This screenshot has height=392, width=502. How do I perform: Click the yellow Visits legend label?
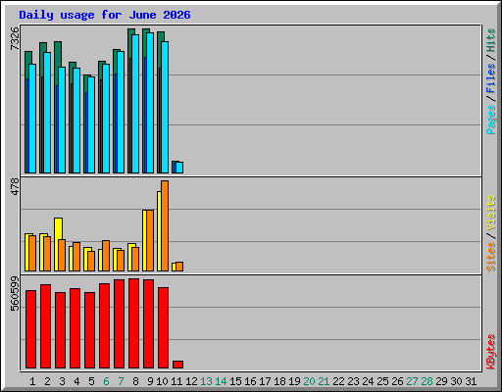490,213
